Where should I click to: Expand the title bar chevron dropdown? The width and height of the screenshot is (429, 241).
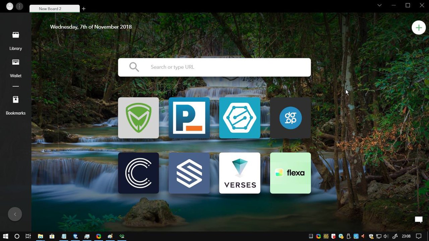click(x=379, y=5)
